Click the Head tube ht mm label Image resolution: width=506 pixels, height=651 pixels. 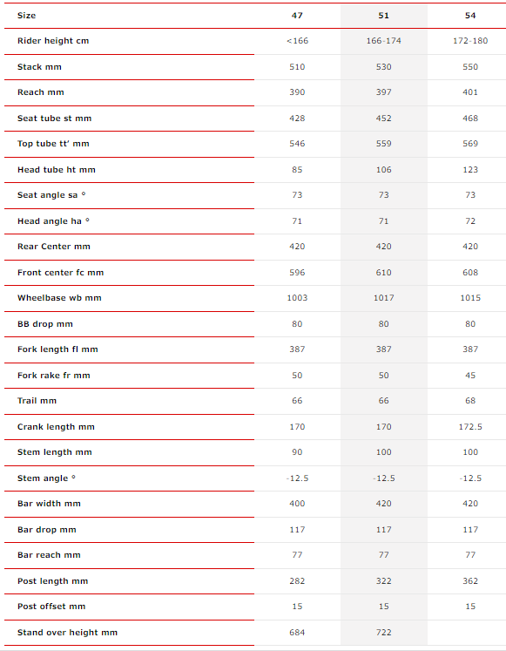pos(57,170)
